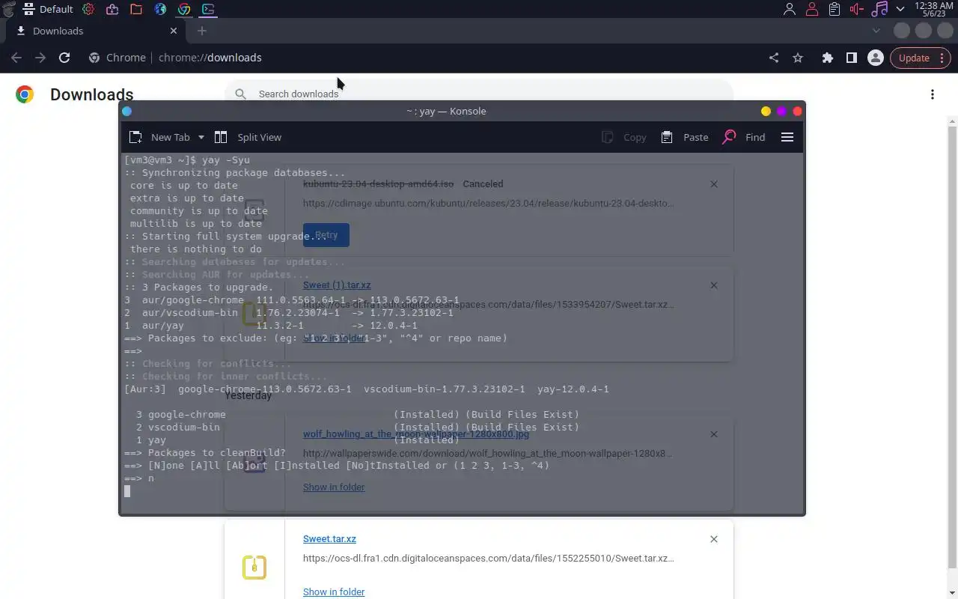The image size is (958, 599).
Task: Click the red user icon in system tray
Action: click(x=812, y=9)
